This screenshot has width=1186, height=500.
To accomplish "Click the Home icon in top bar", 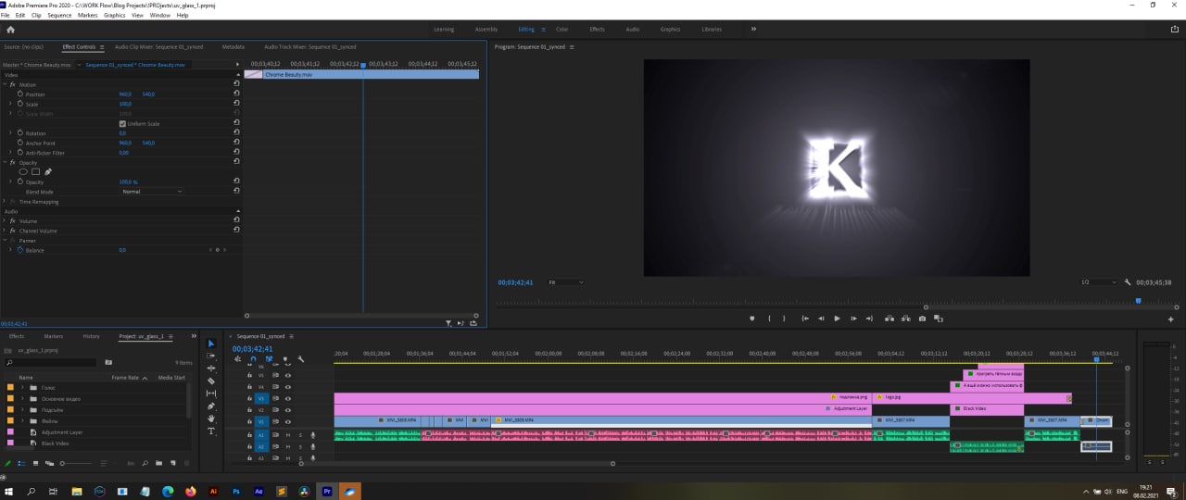I will [x=10, y=30].
